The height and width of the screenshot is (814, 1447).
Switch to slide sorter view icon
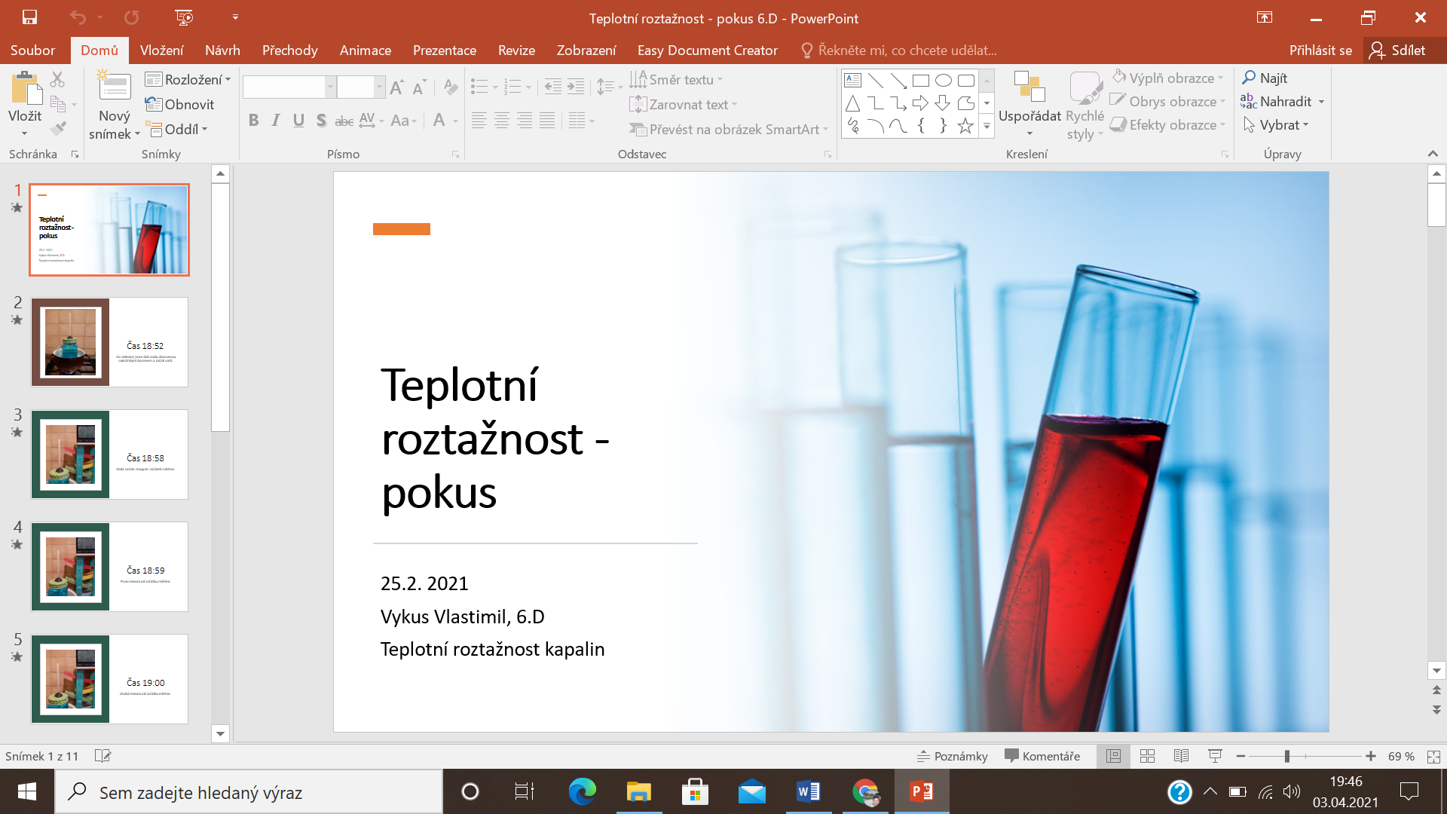pos(1147,756)
